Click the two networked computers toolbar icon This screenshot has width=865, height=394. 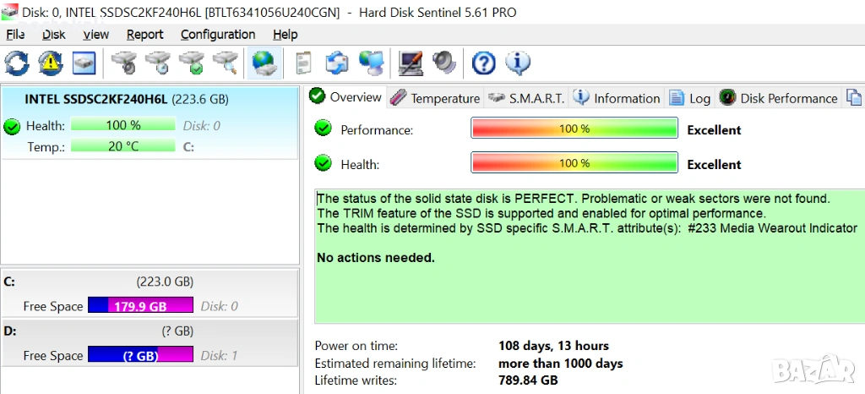pyautogui.click(x=371, y=63)
